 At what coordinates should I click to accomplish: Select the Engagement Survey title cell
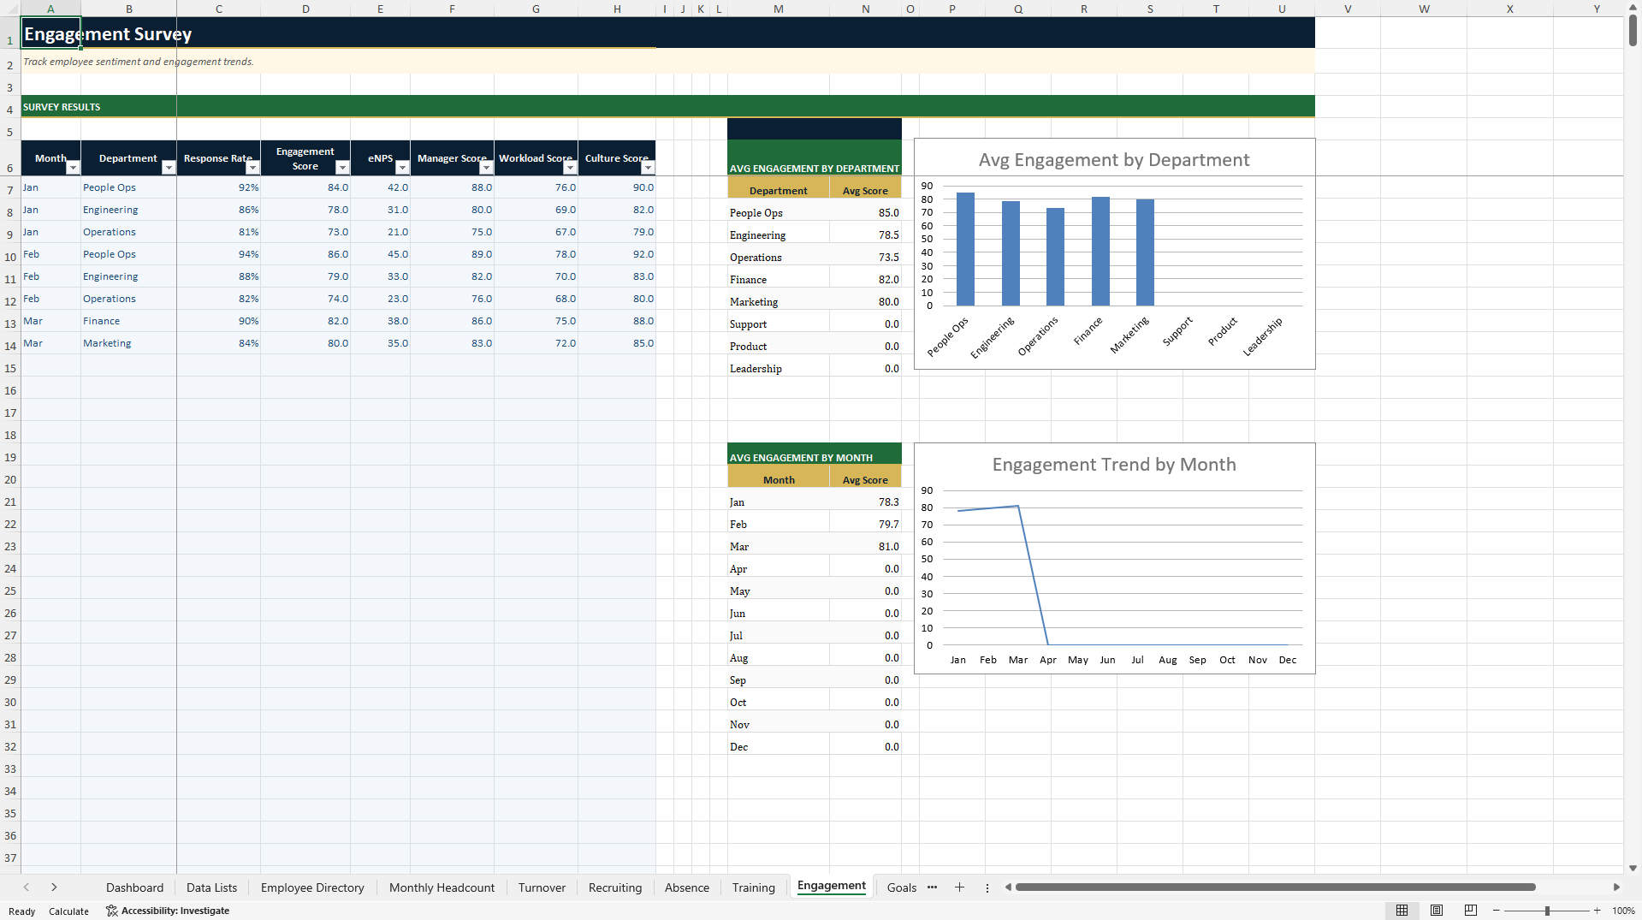[x=50, y=33]
